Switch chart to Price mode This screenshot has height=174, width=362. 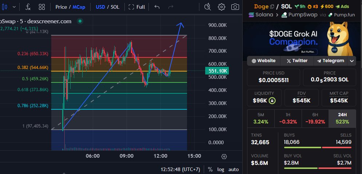click(61, 7)
